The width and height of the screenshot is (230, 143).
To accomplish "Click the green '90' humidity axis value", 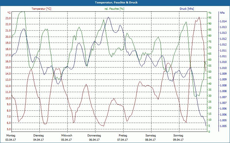I will pyautogui.click(x=210, y=24).
